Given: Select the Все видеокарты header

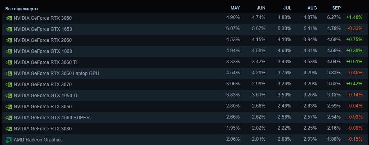Looking at the screenshot, I should tap(22, 9).
